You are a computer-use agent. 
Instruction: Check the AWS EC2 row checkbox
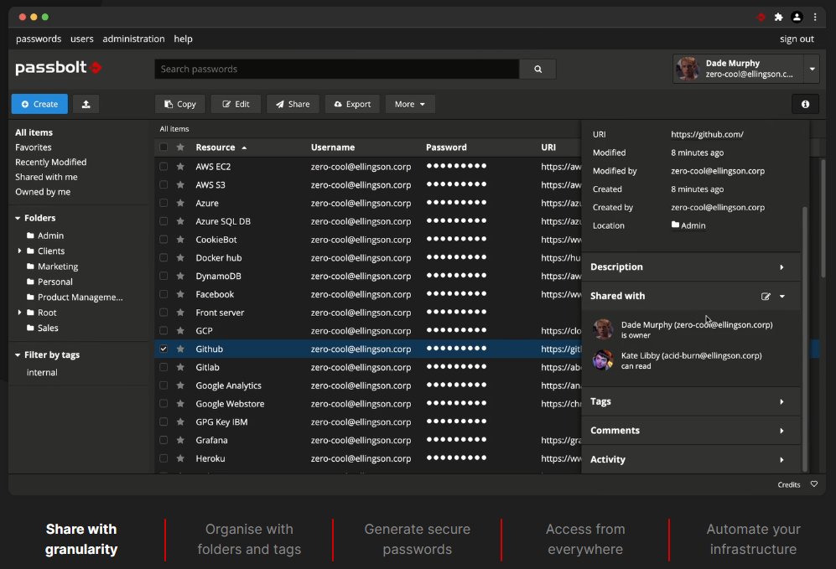pyautogui.click(x=164, y=166)
